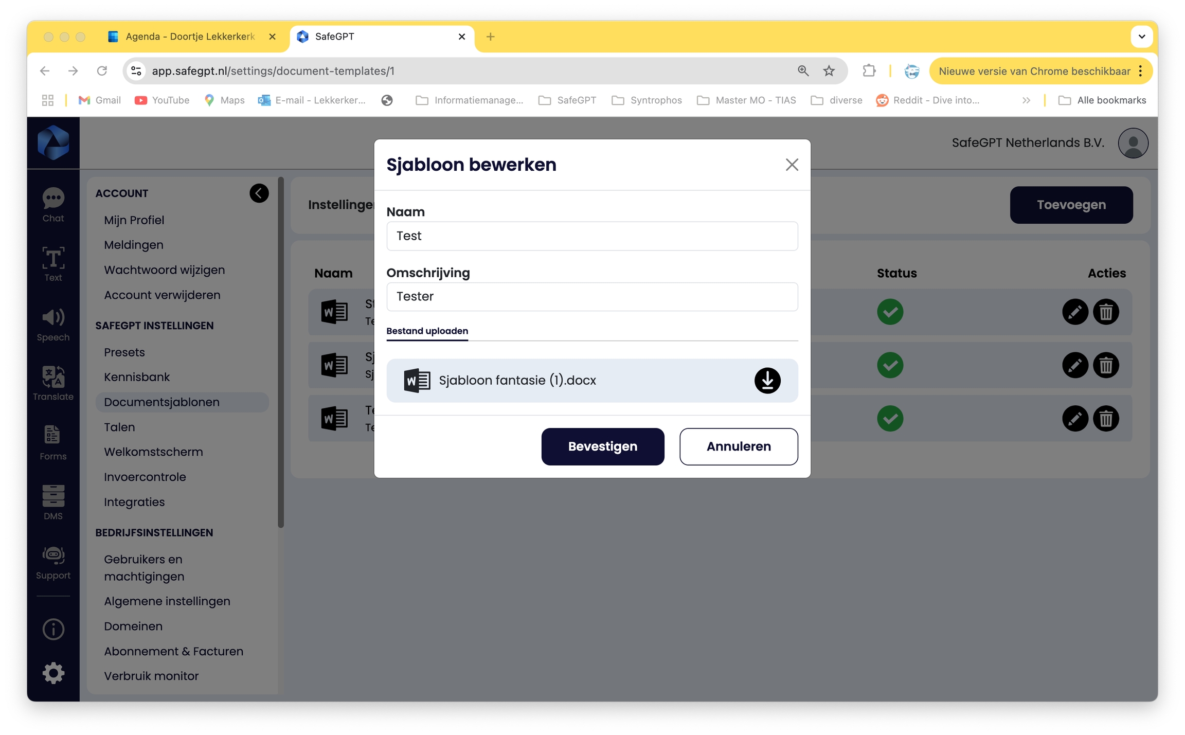Click the settings gear in sidebar

(53, 673)
